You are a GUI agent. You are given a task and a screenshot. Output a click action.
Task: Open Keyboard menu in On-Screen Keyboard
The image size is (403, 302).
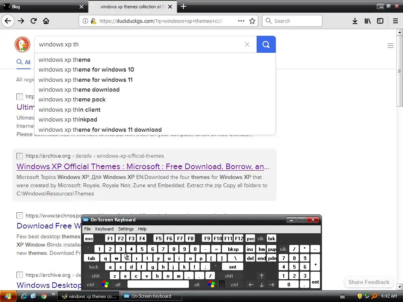click(104, 229)
